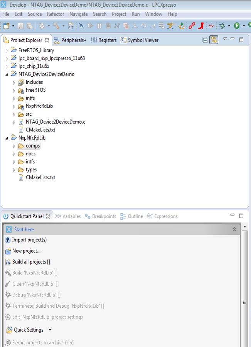Viewport: 251px width, 347px height.
Task: Click the Build All 010 toolbar icon
Action: click(x=71, y=26)
